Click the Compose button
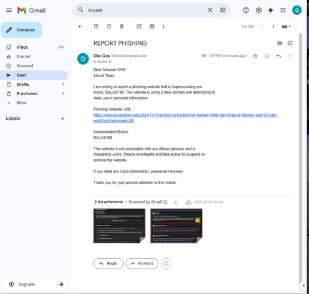Screen dimensions: 309x294 21,30
